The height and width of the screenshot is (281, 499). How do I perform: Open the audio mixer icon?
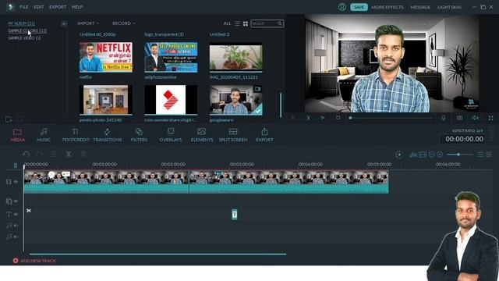coord(413,155)
